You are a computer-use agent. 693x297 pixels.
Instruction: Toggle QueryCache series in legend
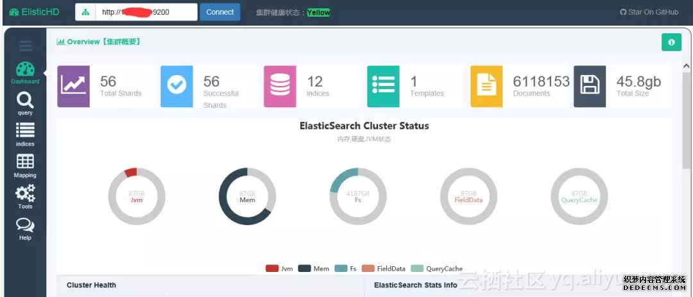pos(417,269)
